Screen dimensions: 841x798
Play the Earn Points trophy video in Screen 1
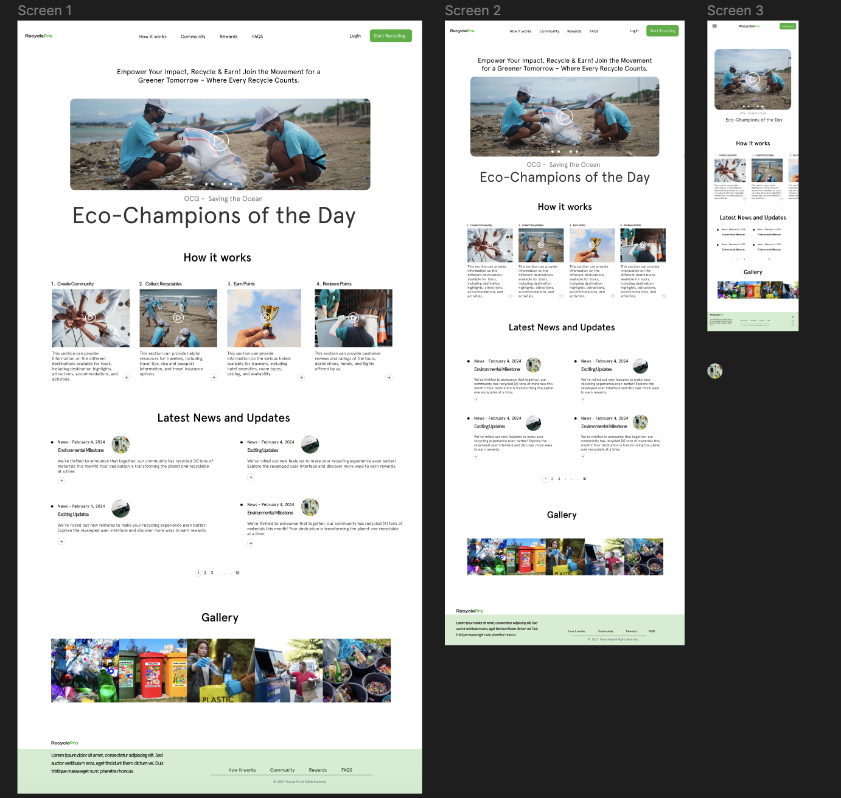(x=266, y=317)
